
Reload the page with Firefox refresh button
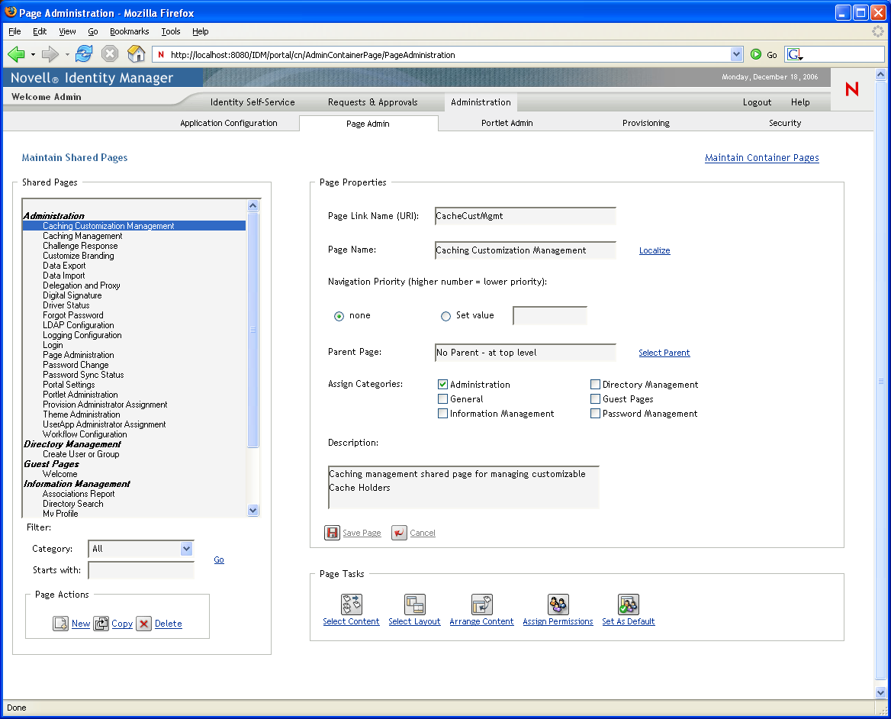(x=84, y=54)
